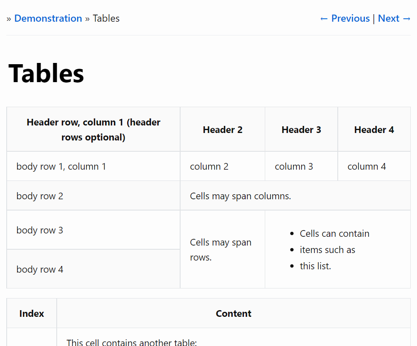
Task: Select the 'body row 2' cell
Action: tap(40, 196)
